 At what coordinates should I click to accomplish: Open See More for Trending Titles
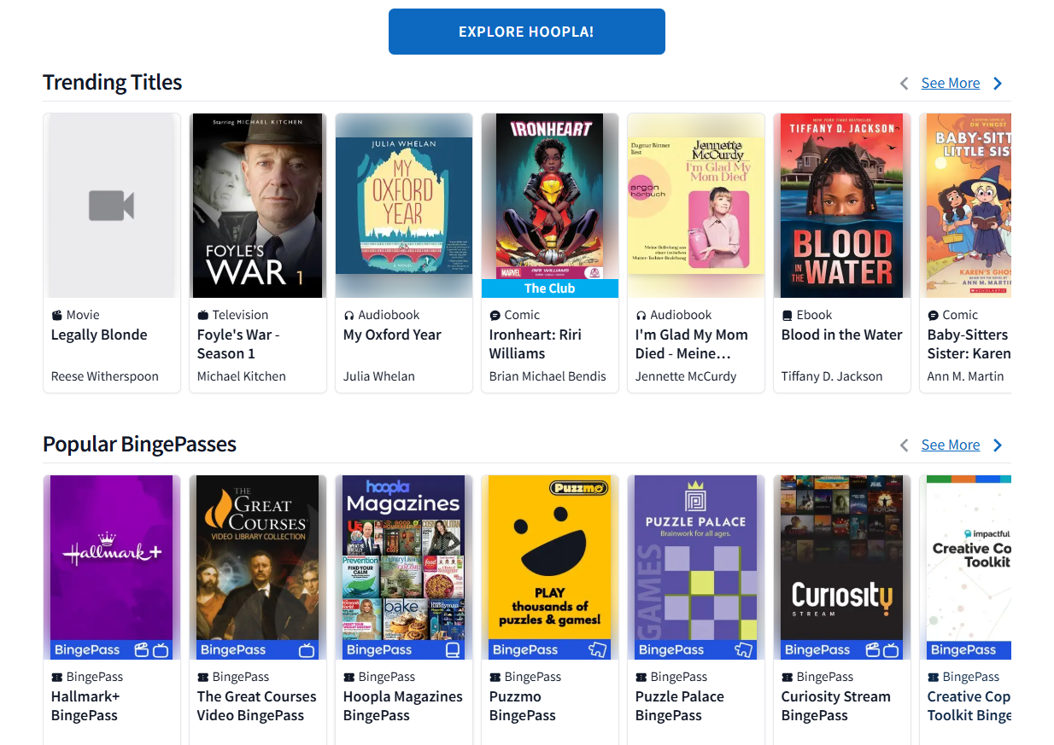pyautogui.click(x=951, y=83)
